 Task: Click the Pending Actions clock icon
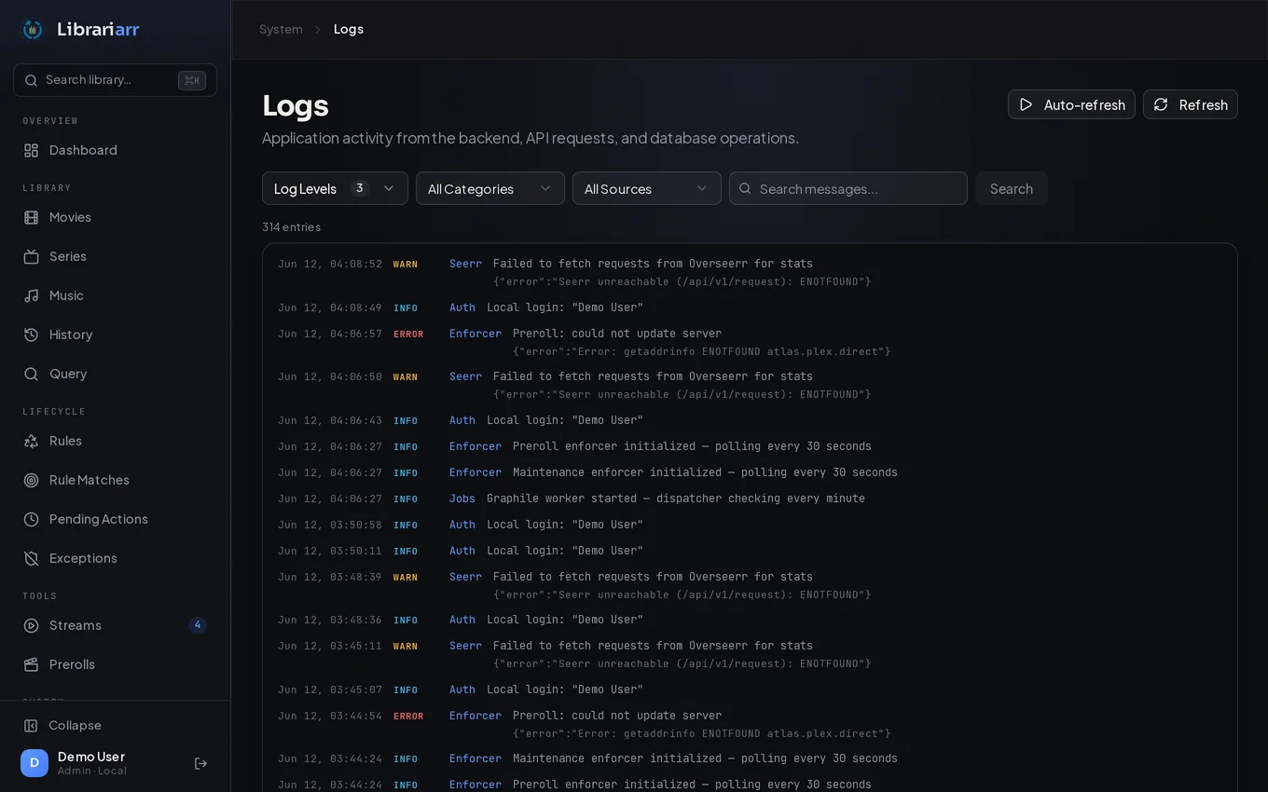[31, 519]
